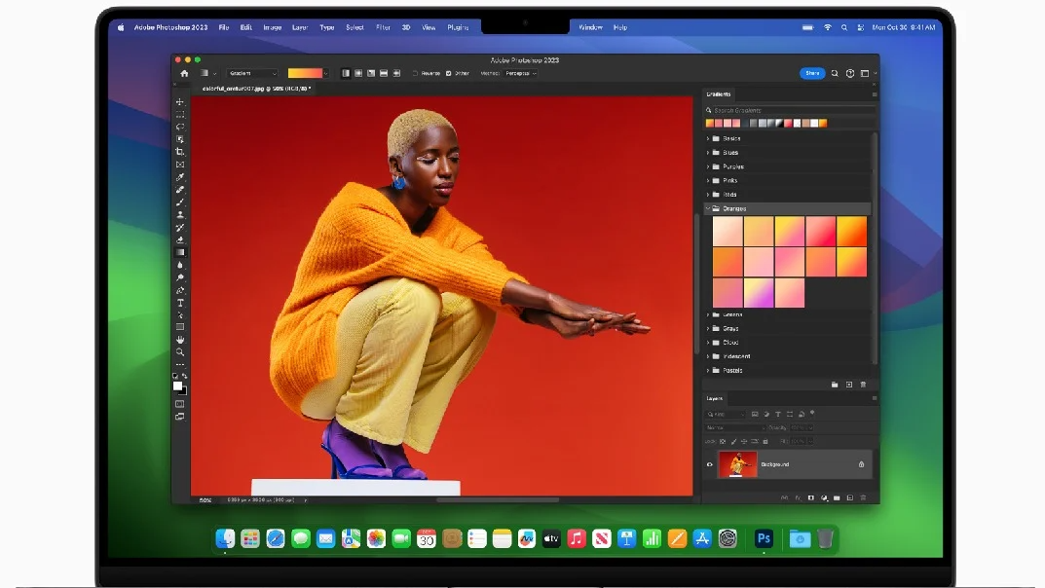The image size is (1045, 588).
Task: Open the gradient picker arrow beside preview
Action: (325, 73)
